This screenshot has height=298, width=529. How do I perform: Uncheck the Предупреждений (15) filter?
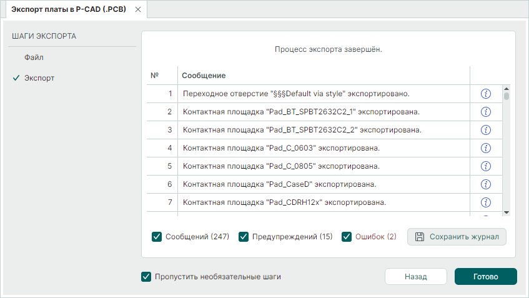244,237
